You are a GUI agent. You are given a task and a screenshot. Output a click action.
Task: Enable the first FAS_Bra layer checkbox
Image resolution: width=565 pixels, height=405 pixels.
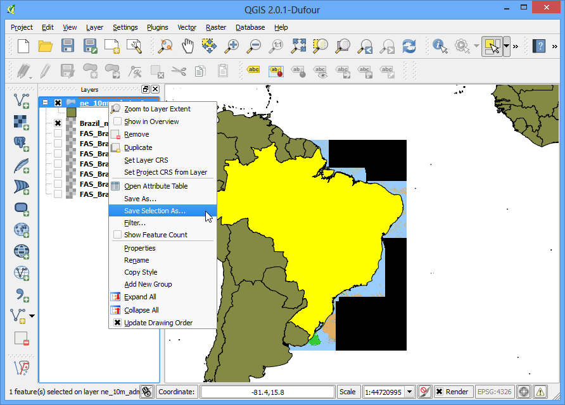(x=58, y=133)
